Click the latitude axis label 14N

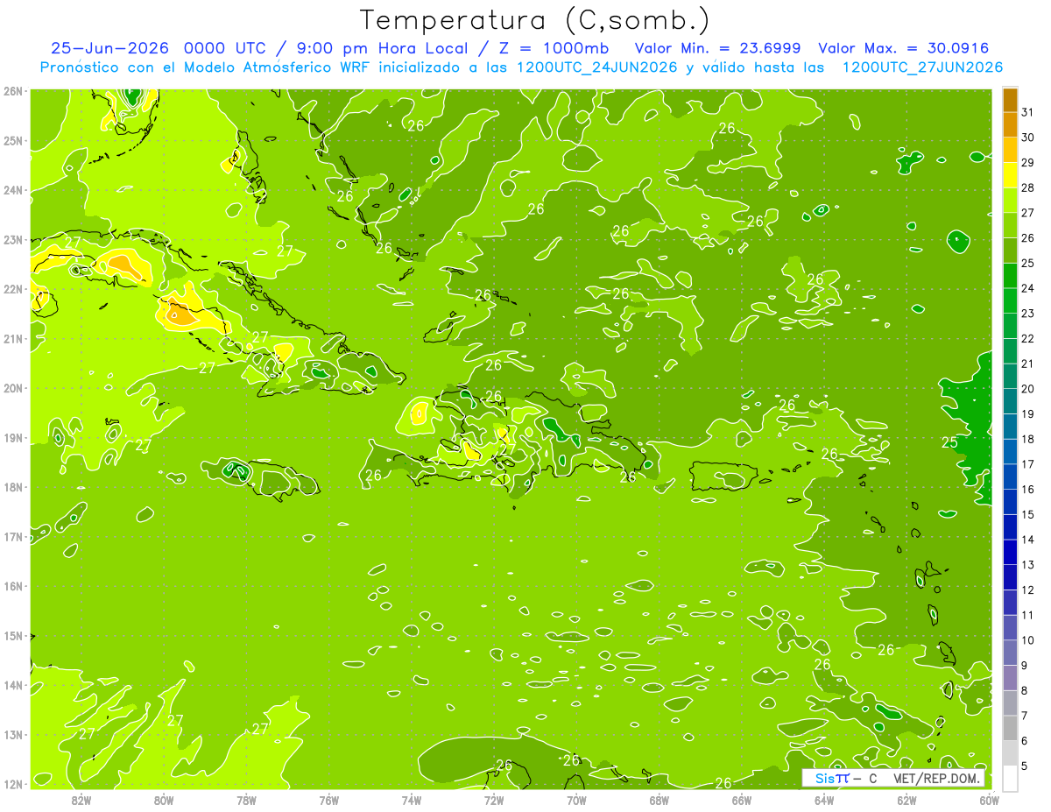pyautogui.click(x=13, y=685)
